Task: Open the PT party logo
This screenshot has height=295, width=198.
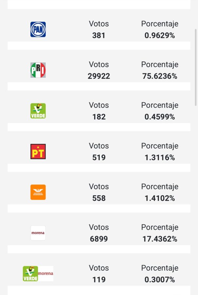Action: pos(38,151)
